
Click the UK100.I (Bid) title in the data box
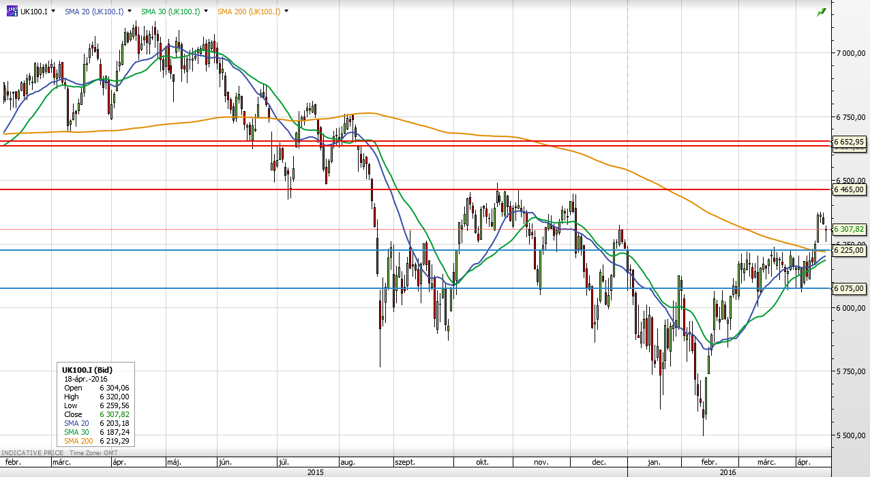point(86,369)
